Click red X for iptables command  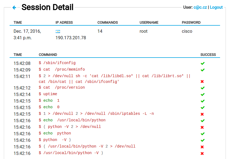tap(202, 114)
